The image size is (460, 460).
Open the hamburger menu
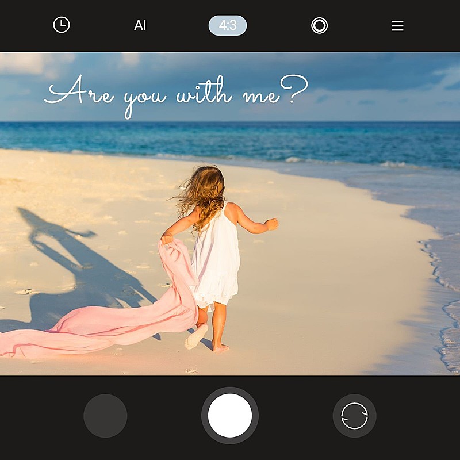pos(397,26)
